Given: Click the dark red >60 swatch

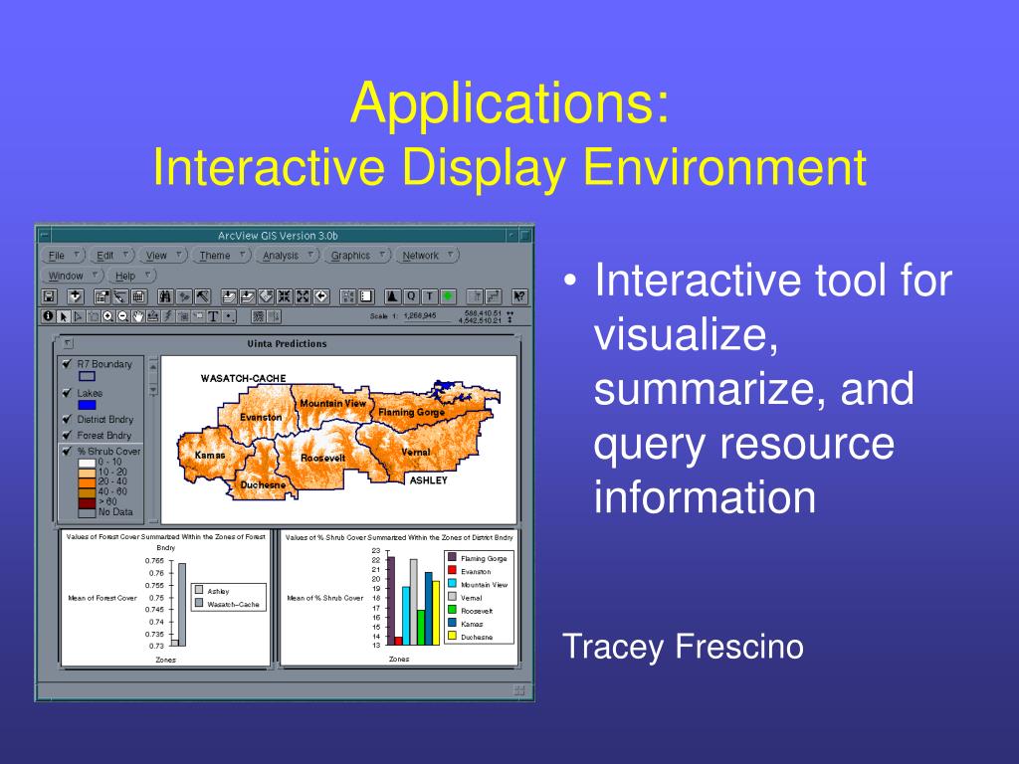Looking at the screenshot, I should pos(88,502).
